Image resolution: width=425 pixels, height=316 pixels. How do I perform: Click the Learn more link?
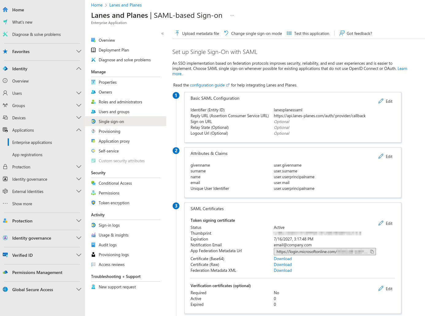(402, 68)
